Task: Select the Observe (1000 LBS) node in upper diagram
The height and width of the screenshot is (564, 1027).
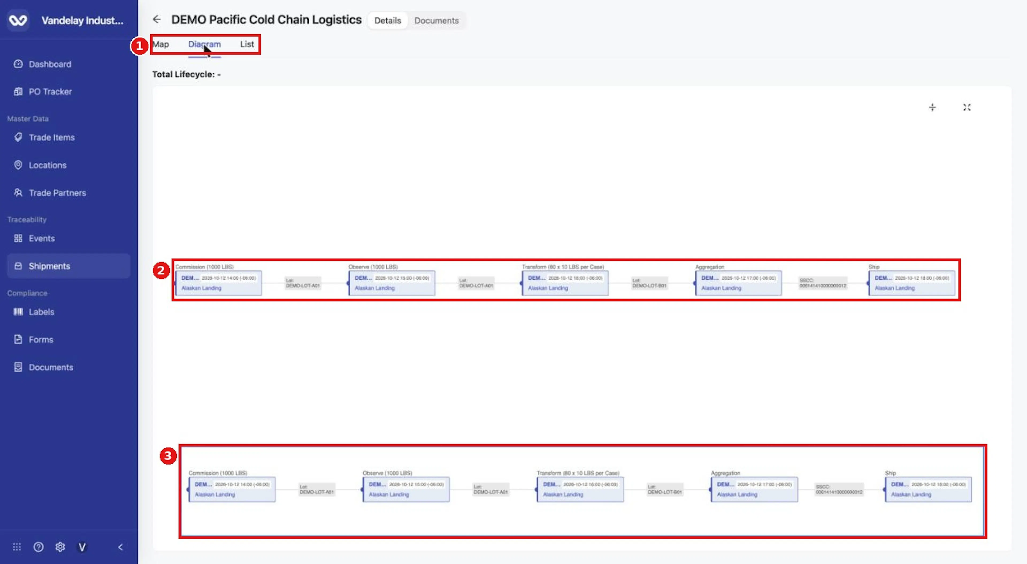Action: tap(392, 283)
